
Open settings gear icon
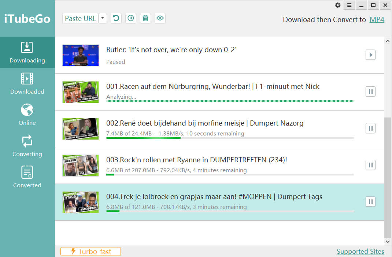(x=338, y=5)
